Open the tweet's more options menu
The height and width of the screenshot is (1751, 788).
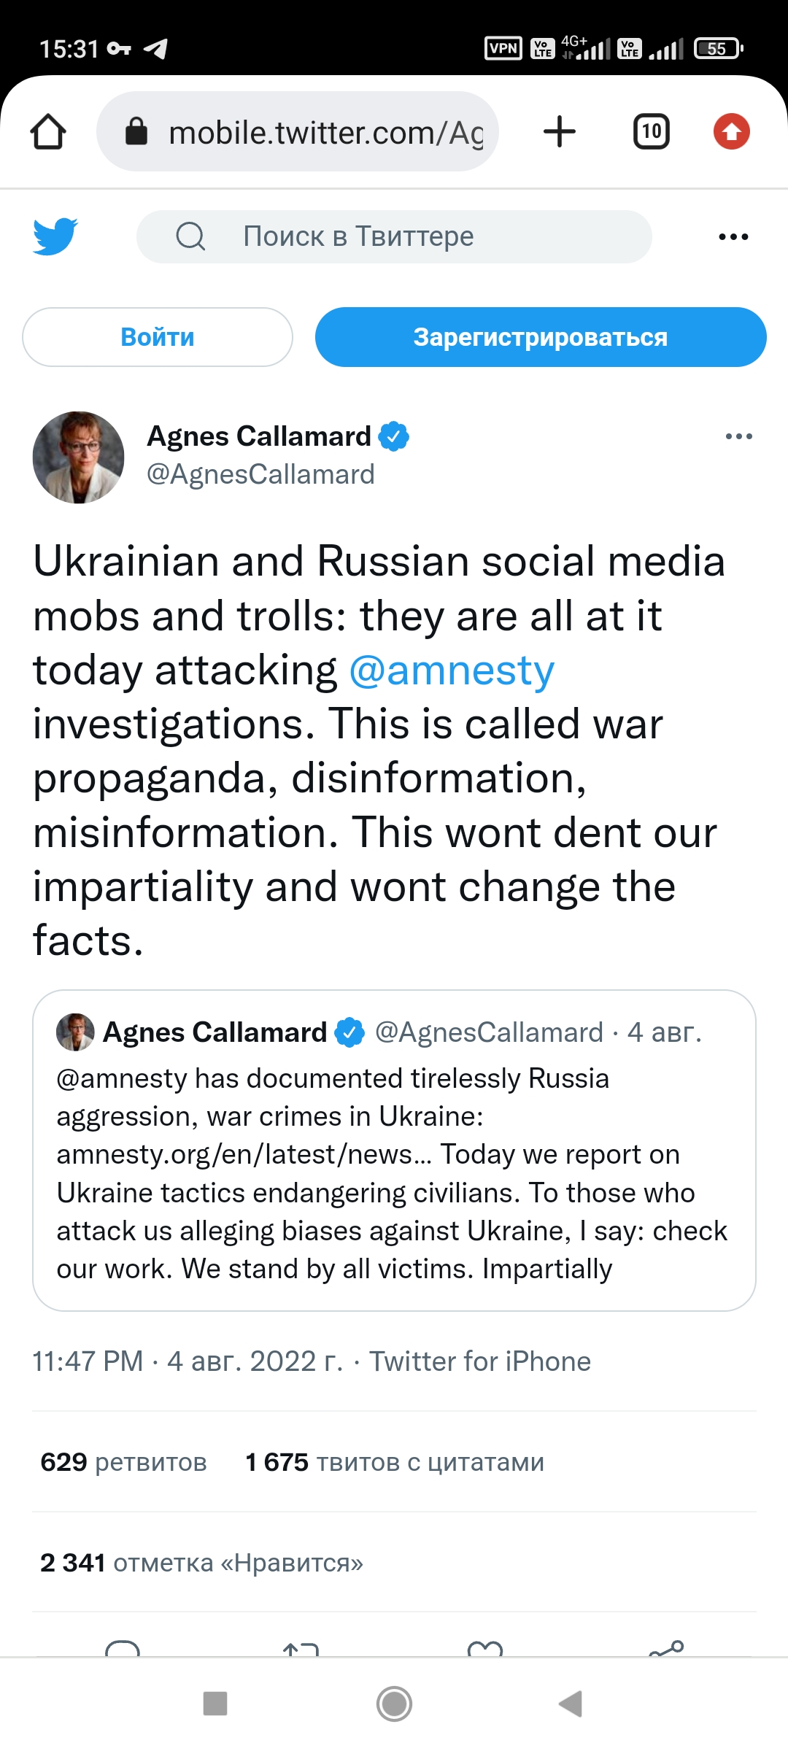(x=738, y=436)
